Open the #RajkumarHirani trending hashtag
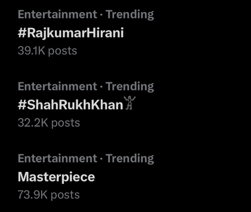Screen dimensions: 251x212 [x=71, y=33]
